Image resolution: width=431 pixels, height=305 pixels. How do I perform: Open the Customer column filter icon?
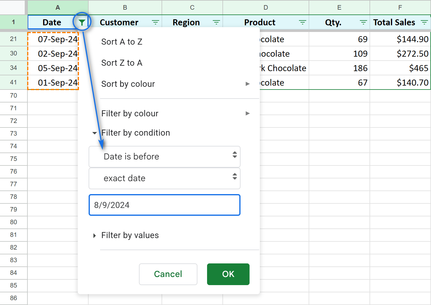(x=155, y=22)
